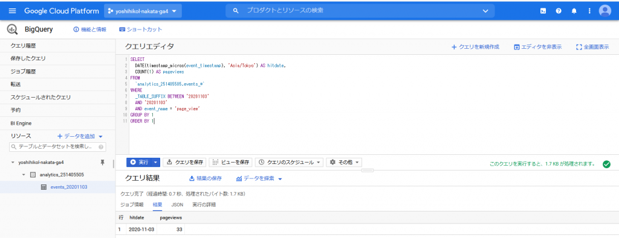Image resolution: width=619 pixels, height=238 pixels.
Task: Open the yoshihikol-nakata-ga4 project selector
Action: 143,11
